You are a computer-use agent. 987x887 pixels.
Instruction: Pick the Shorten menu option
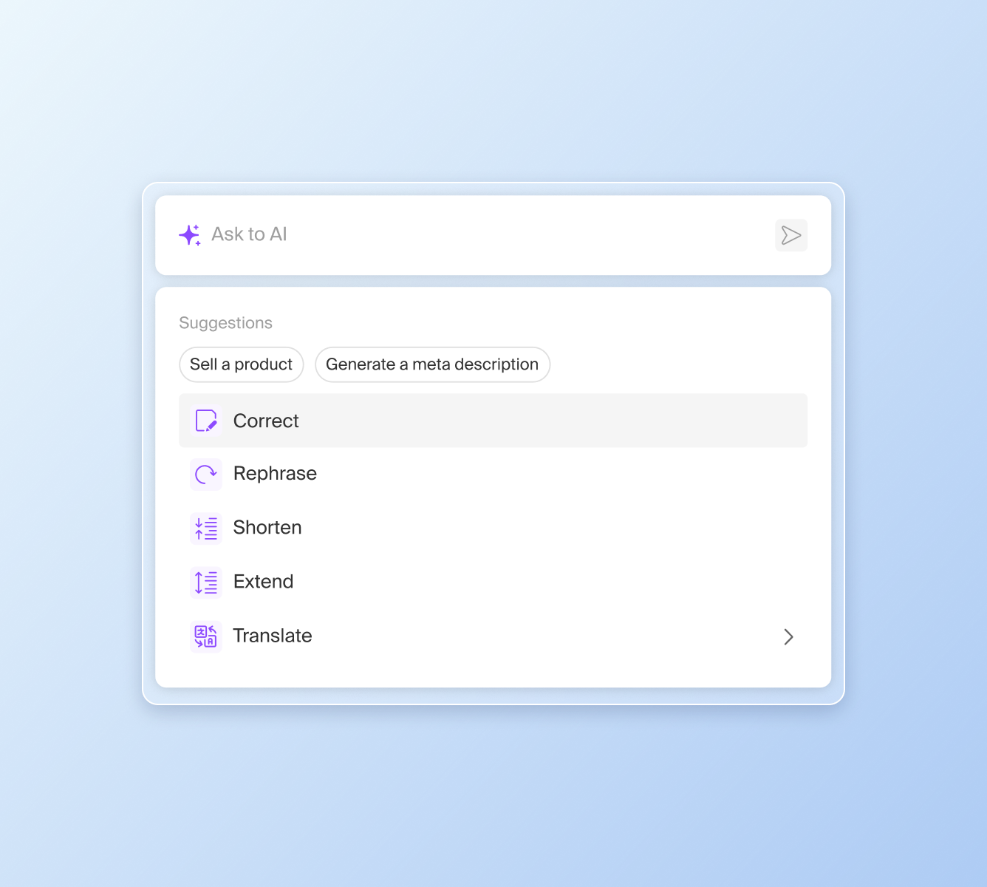493,528
